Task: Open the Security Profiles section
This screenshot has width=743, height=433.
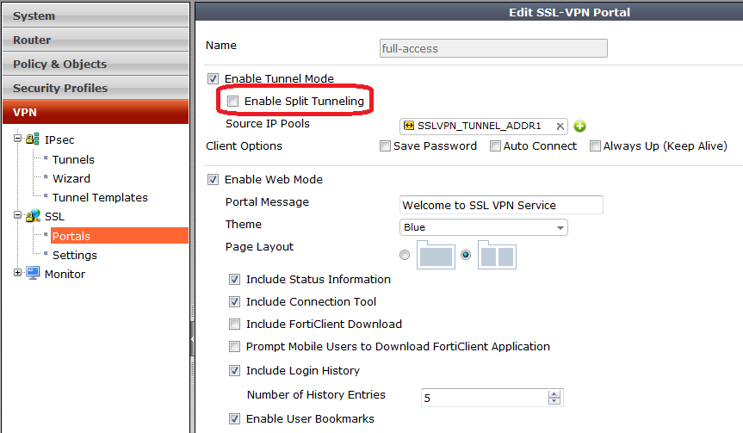Action: 96,88
